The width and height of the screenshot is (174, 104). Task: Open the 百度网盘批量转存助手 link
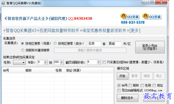[x=59, y=30]
